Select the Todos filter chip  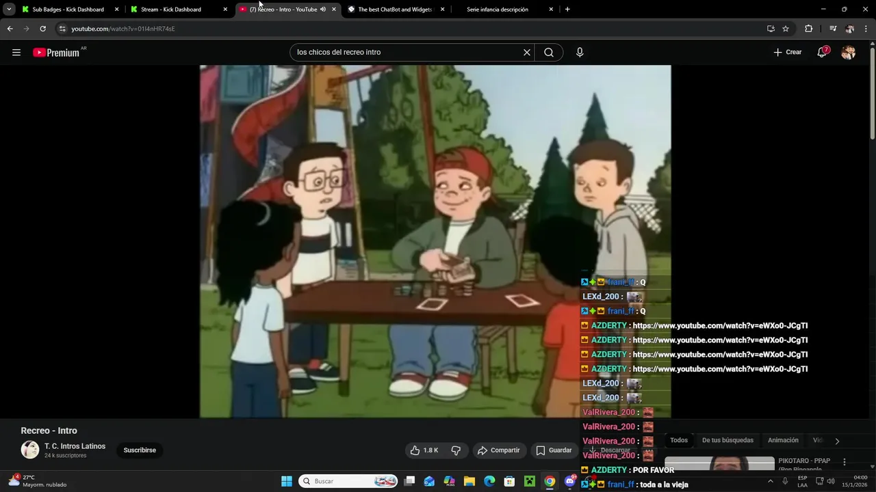point(679,441)
